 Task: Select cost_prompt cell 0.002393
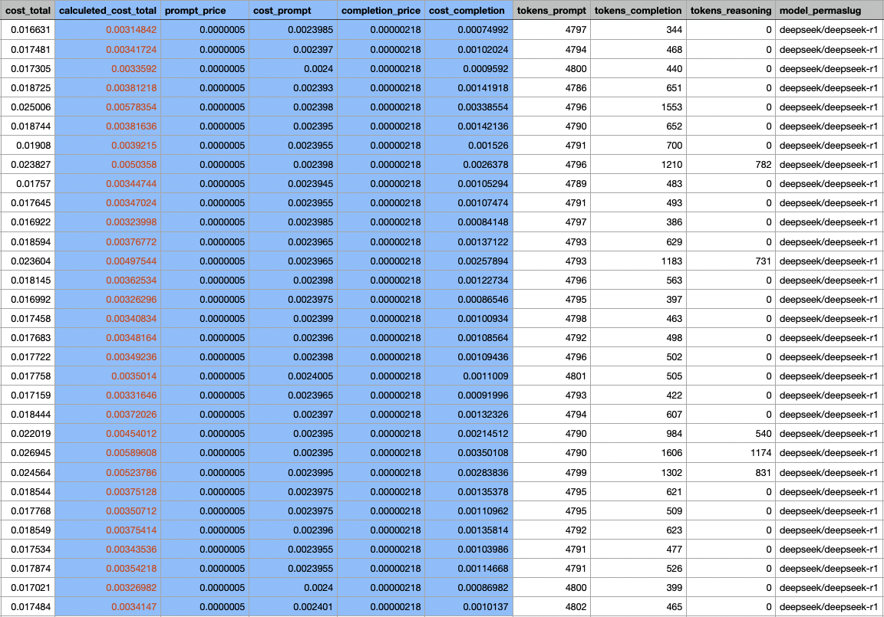click(x=293, y=88)
